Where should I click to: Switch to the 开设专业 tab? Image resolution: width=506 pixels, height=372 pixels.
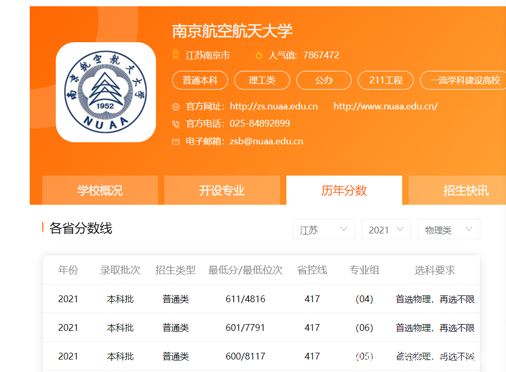tap(222, 190)
